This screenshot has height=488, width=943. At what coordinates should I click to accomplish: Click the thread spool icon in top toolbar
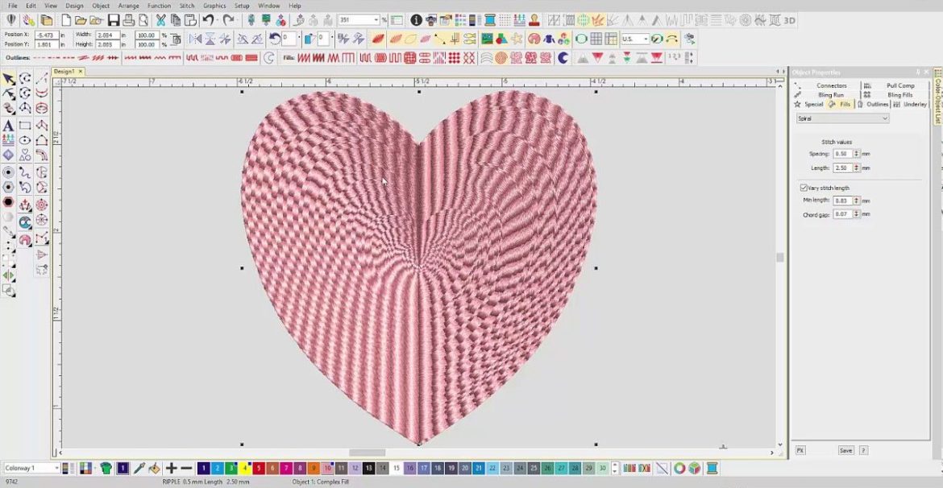[490, 20]
